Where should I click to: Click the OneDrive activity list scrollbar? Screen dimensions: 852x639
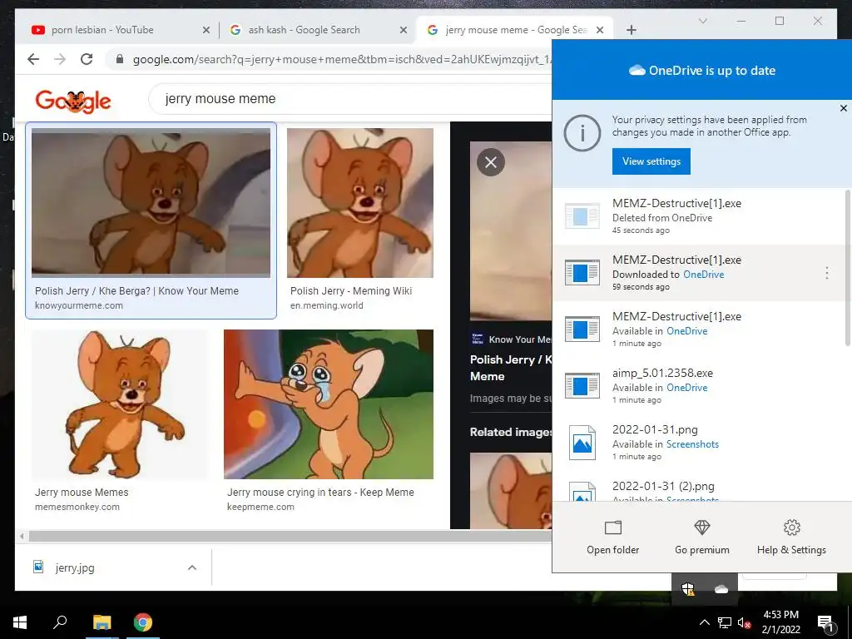[848, 267]
